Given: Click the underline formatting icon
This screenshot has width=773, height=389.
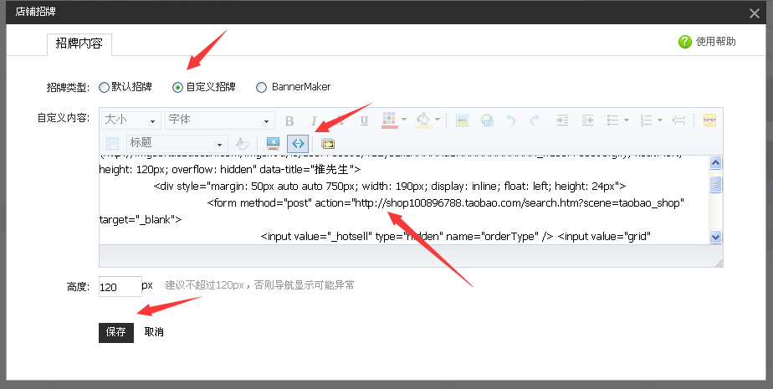Looking at the screenshot, I should (x=364, y=120).
